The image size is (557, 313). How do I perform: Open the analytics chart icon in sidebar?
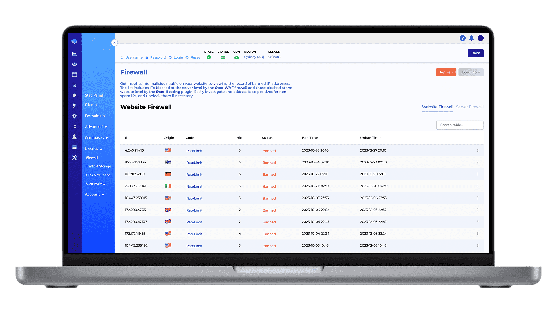click(75, 53)
